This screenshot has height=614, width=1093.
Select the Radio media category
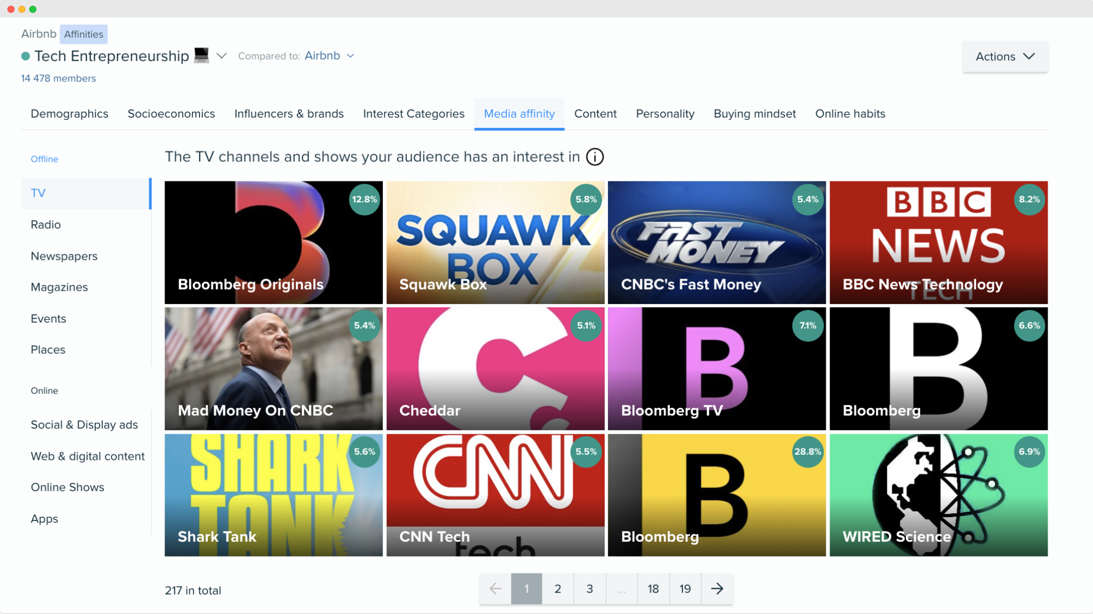(45, 224)
